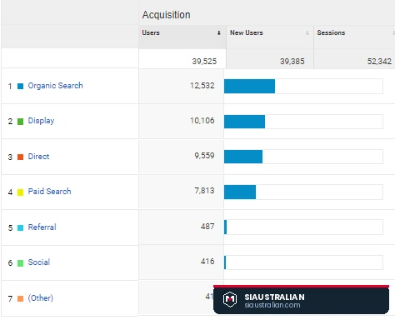The width and height of the screenshot is (395, 320).
Task: Click the Paid Search new users bar
Action: point(240,192)
